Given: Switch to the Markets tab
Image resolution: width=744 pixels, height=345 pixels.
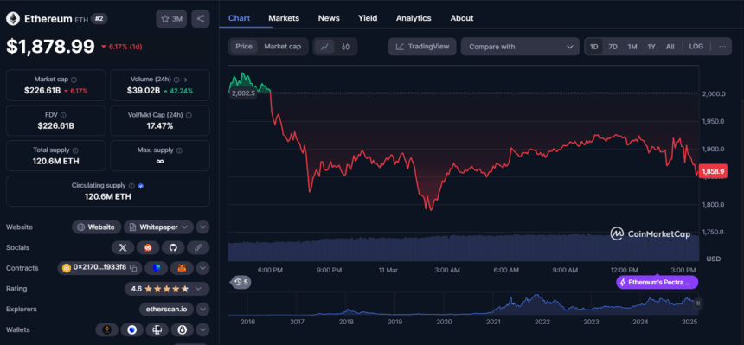Looking at the screenshot, I should [284, 18].
